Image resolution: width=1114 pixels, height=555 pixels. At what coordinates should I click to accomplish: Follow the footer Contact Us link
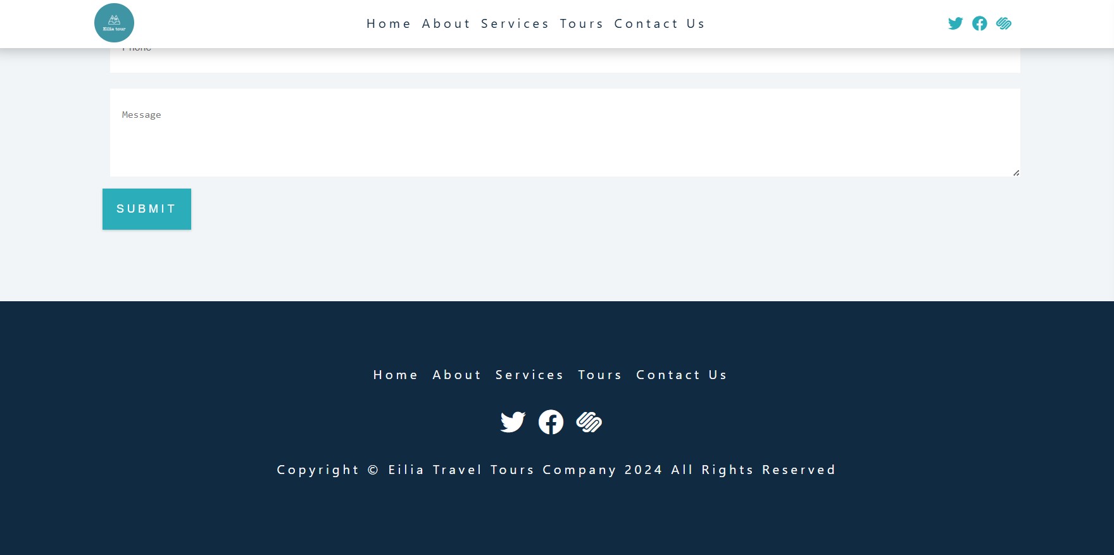681,375
